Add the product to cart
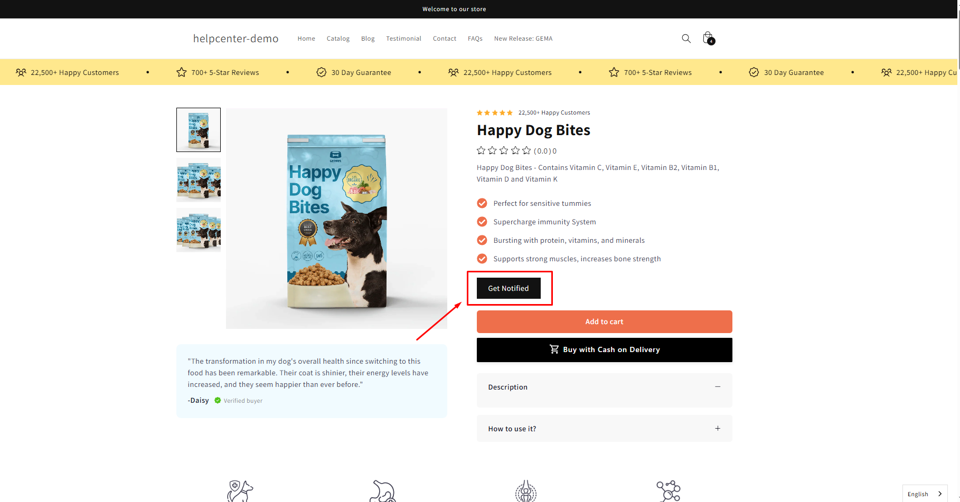 [604, 321]
